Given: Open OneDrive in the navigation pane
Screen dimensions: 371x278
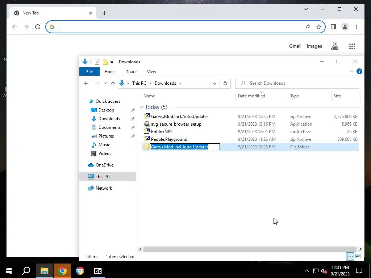Looking at the screenshot, I should (104, 165).
